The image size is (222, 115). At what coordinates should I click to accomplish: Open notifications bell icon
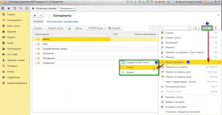[x=27, y=8]
